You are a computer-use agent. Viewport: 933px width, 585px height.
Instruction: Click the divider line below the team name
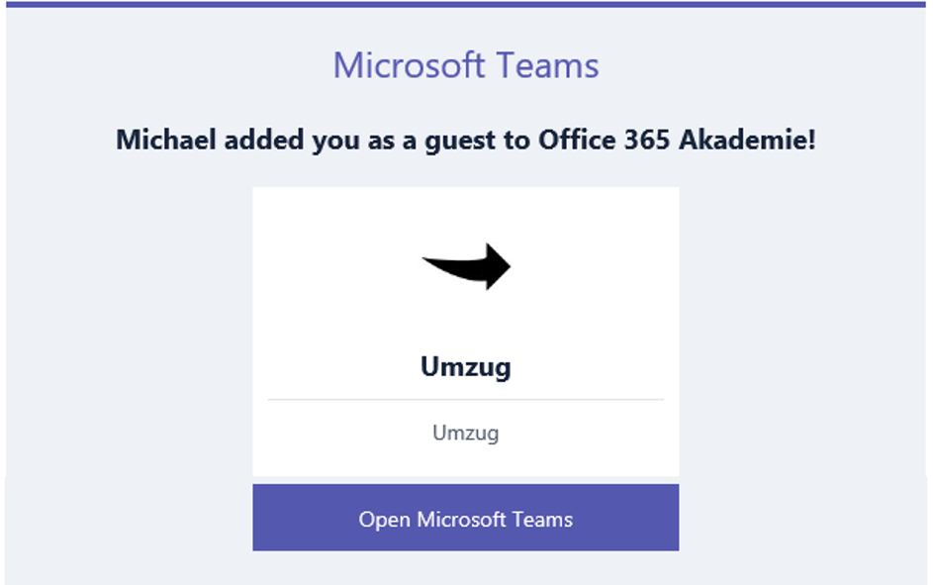[x=466, y=399]
